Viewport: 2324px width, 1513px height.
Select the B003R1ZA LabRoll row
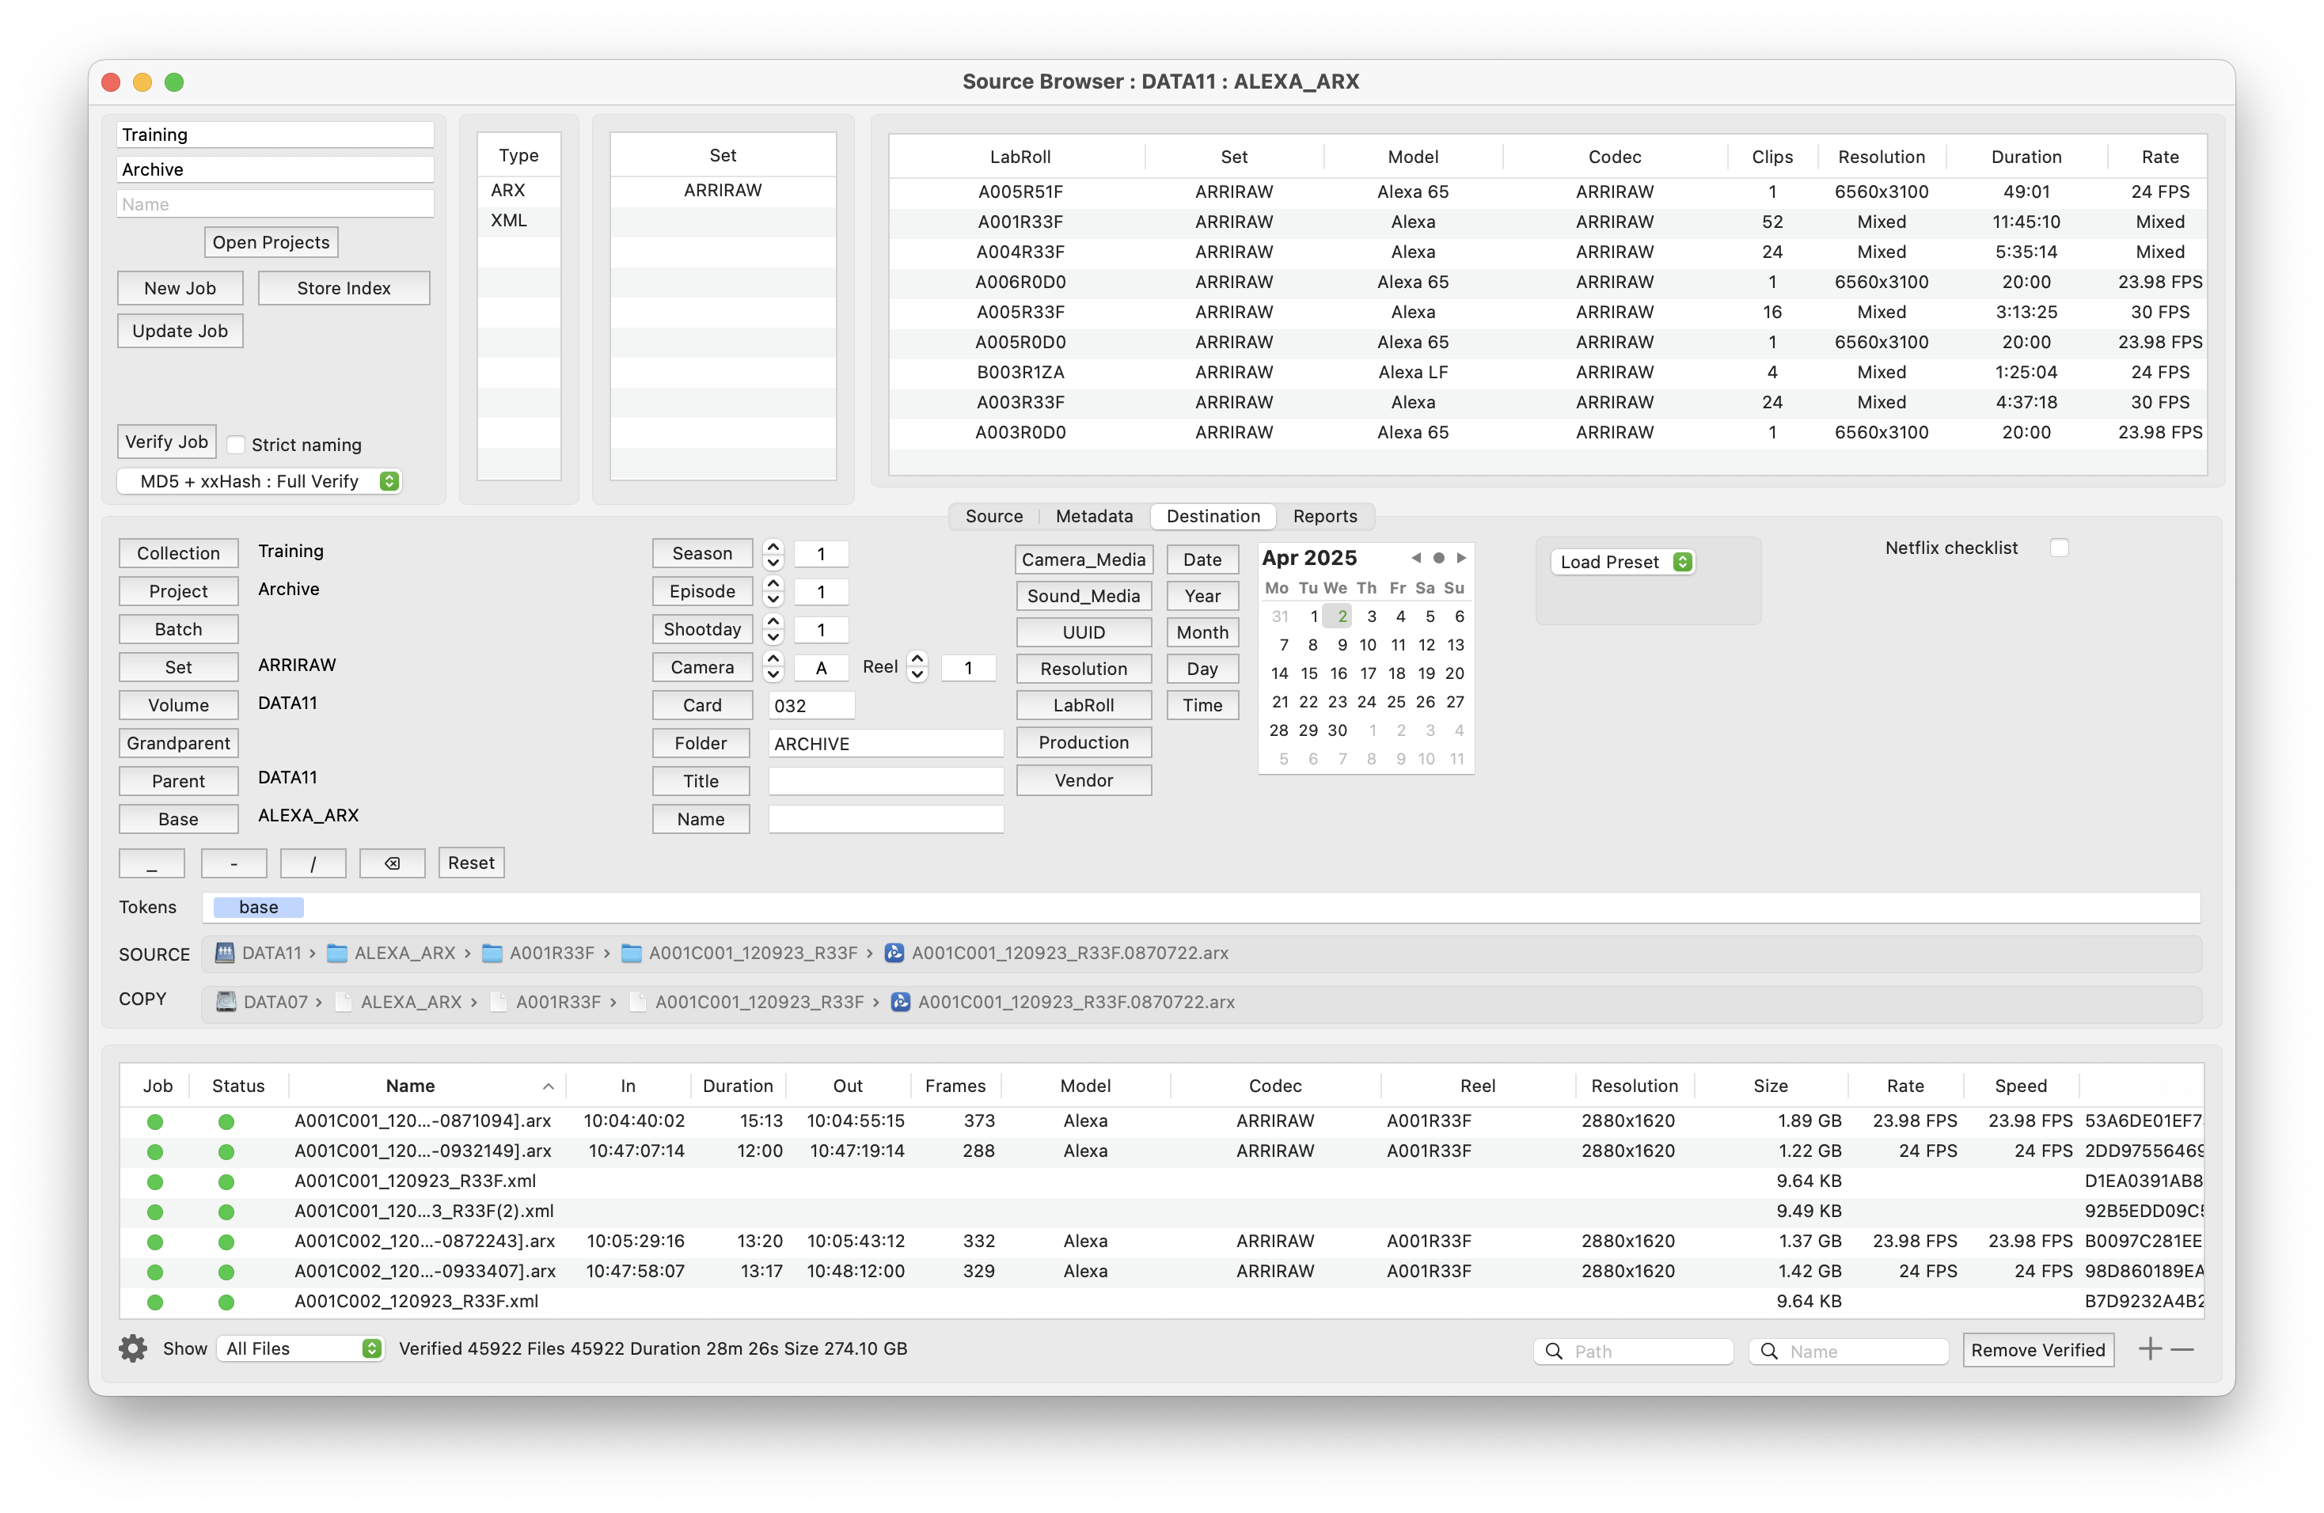click(1547, 373)
